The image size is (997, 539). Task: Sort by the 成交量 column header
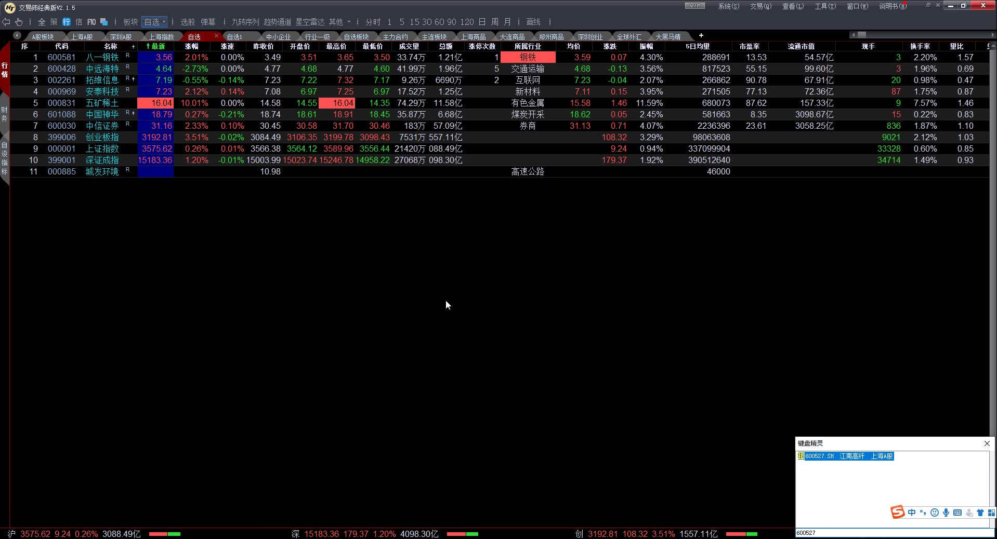pyautogui.click(x=409, y=46)
